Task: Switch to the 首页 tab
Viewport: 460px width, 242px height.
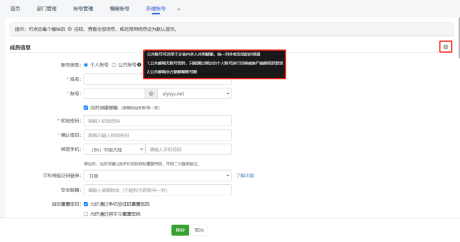Action: tap(15, 9)
